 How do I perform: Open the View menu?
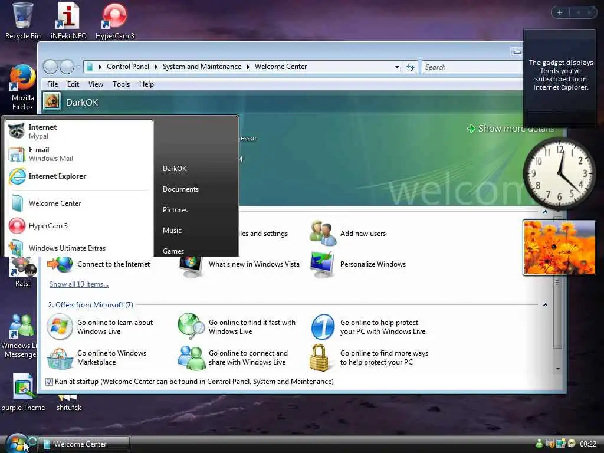(x=96, y=84)
